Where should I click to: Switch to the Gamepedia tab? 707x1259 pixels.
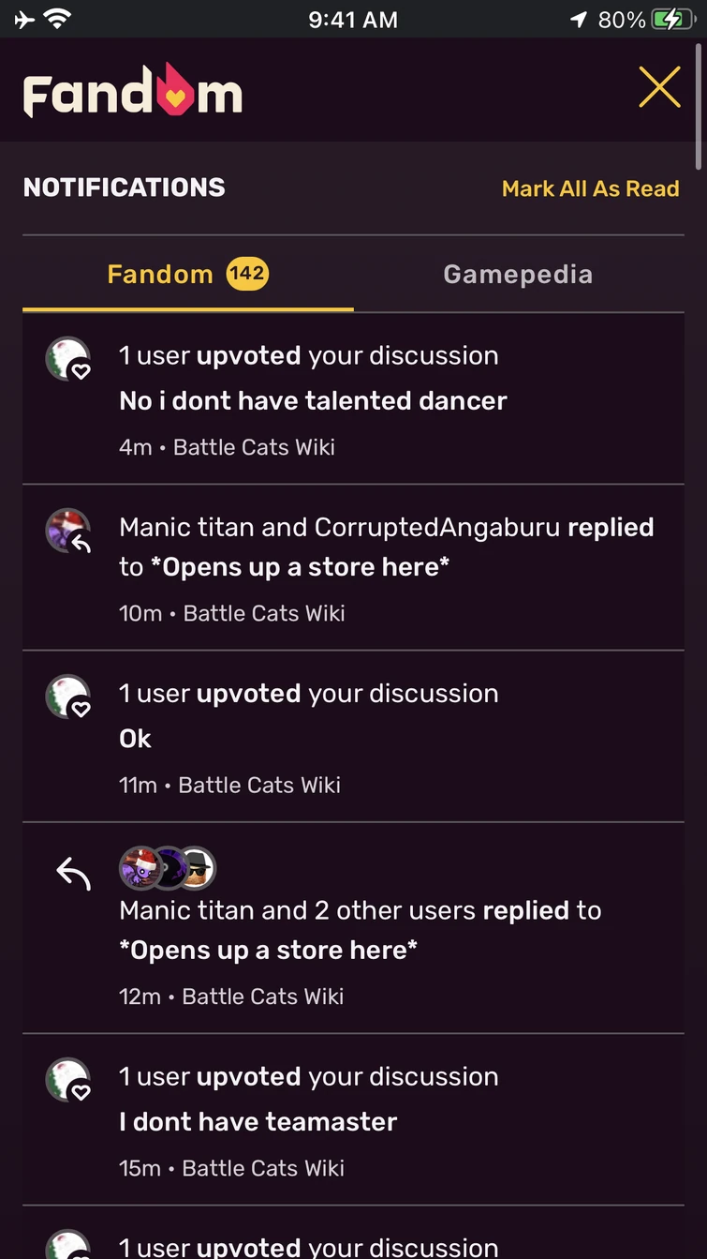coord(518,274)
